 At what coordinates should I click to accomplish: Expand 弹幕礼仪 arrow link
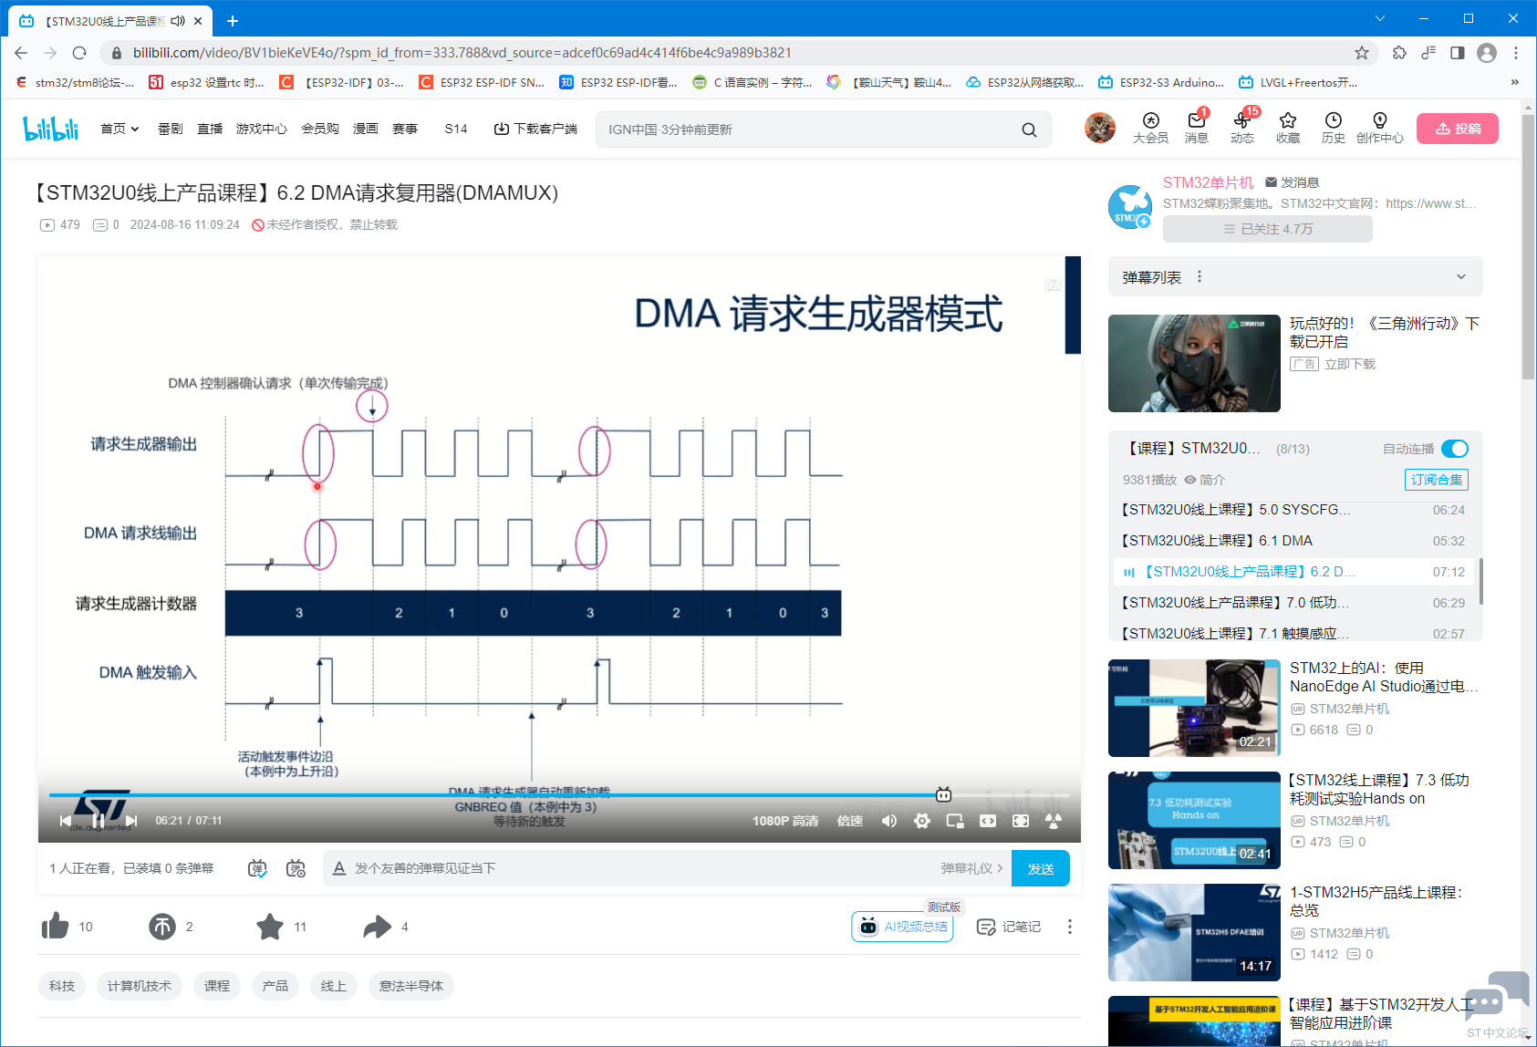(x=972, y=868)
